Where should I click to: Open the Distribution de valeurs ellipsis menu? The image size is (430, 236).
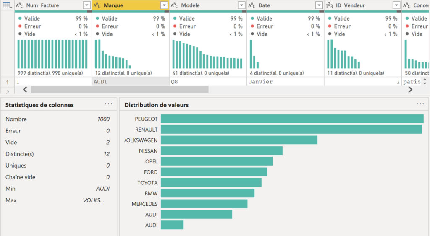coord(420,104)
